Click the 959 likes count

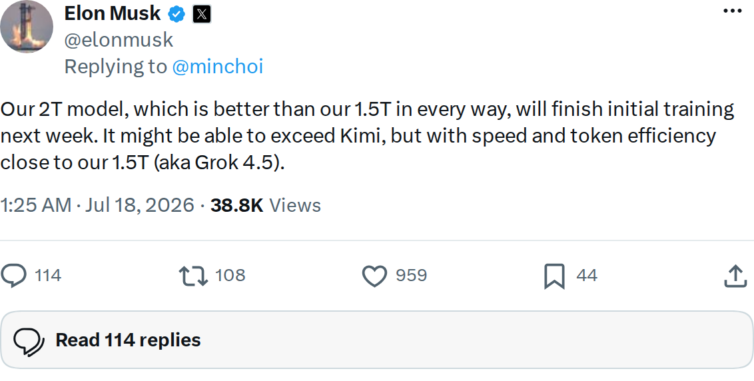411,275
